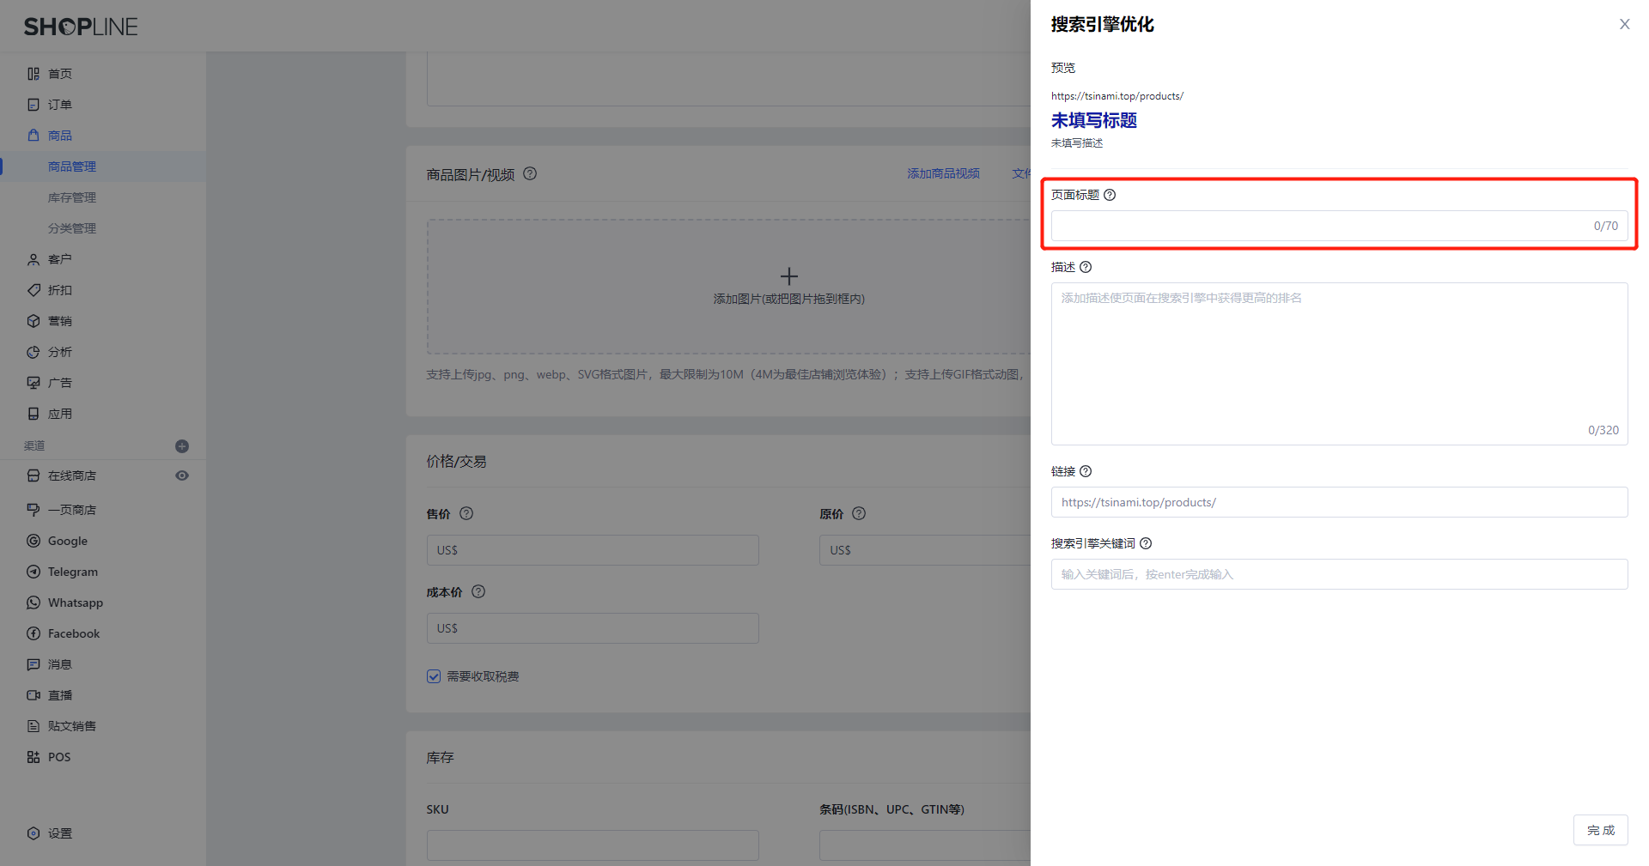Click the Whatsapp icon in sidebar
The height and width of the screenshot is (866, 1649).
click(33, 603)
